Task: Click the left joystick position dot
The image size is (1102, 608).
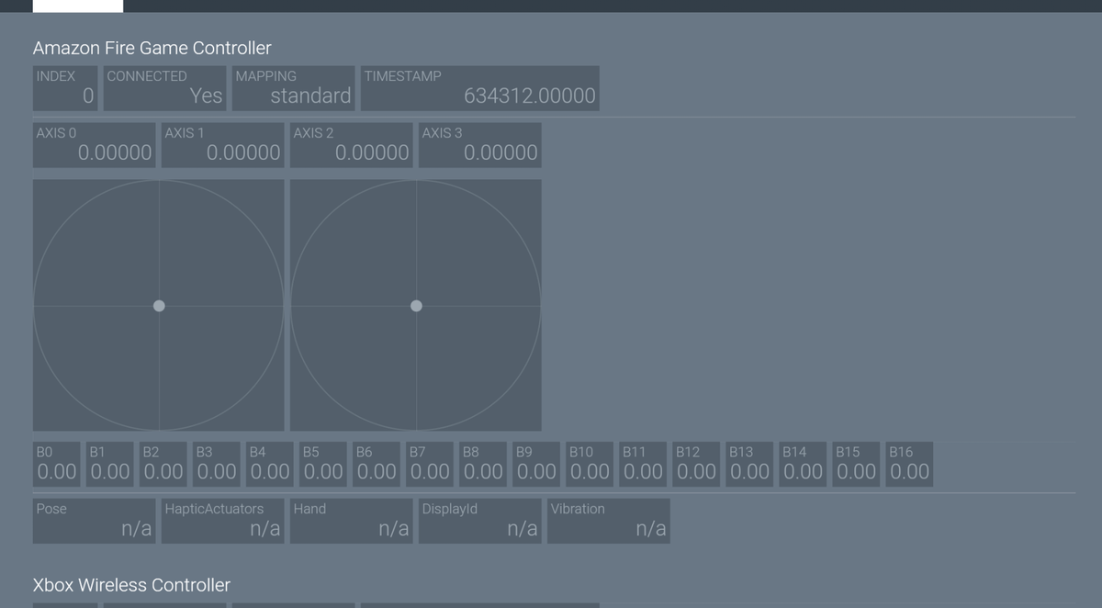Action: [x=159, y=306]
